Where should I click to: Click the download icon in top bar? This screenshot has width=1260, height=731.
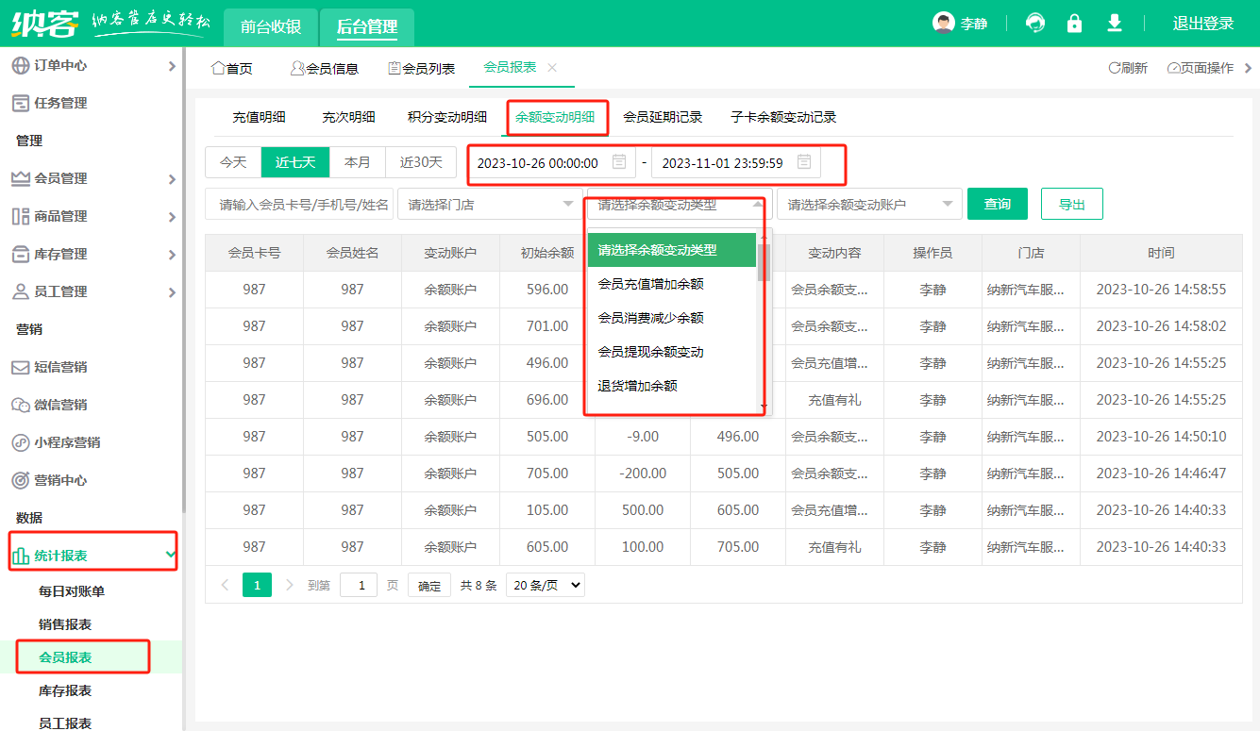(1114, 23)
